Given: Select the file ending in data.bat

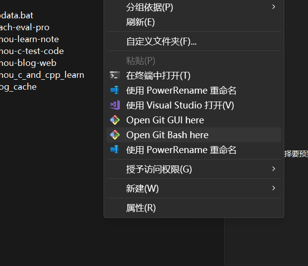Looking at the screenshot, I should coord(17,15).
